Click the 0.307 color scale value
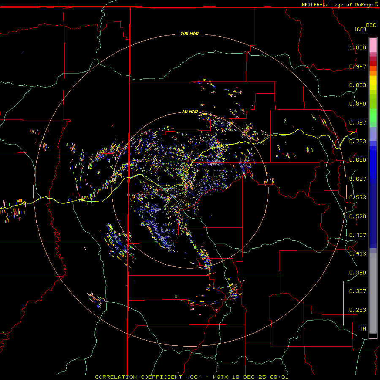The height and width of the screenshot is (380, 380). click(358, 291)
